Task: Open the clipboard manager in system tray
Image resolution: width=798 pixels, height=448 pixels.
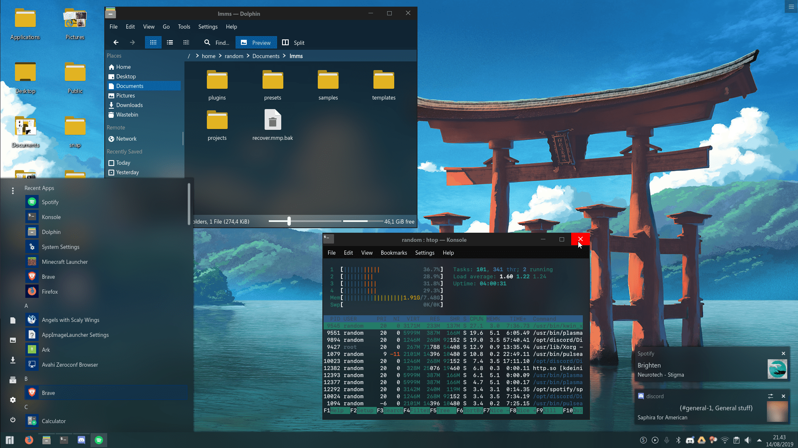Action: [737, 440]
